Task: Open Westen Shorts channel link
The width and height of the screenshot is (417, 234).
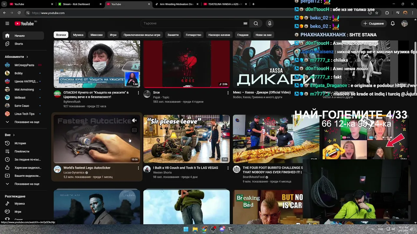Action: tap(162, 173)
